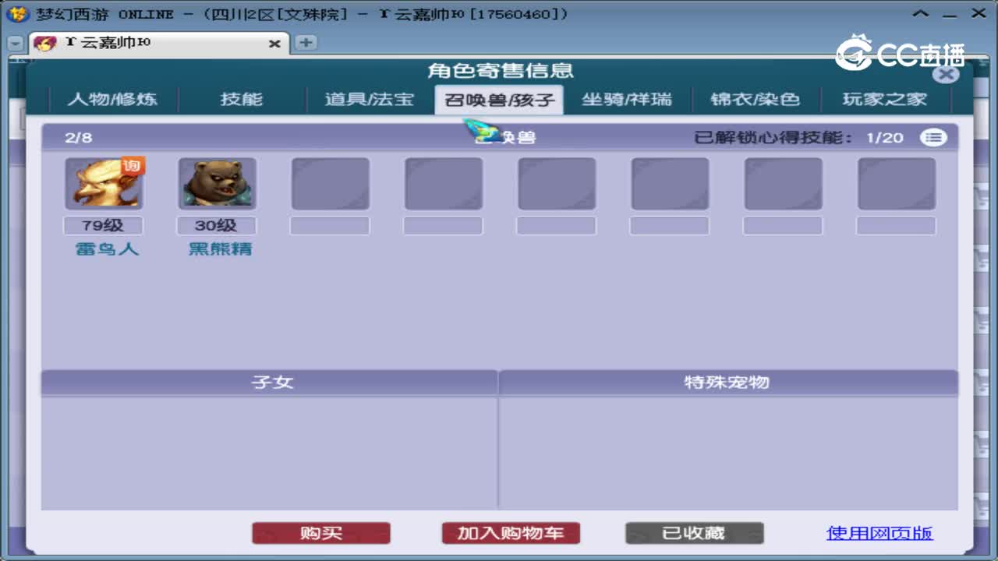Switch to the 技能 tab
998x561 pixels.
pyautogui.click(x=241, y=100)
